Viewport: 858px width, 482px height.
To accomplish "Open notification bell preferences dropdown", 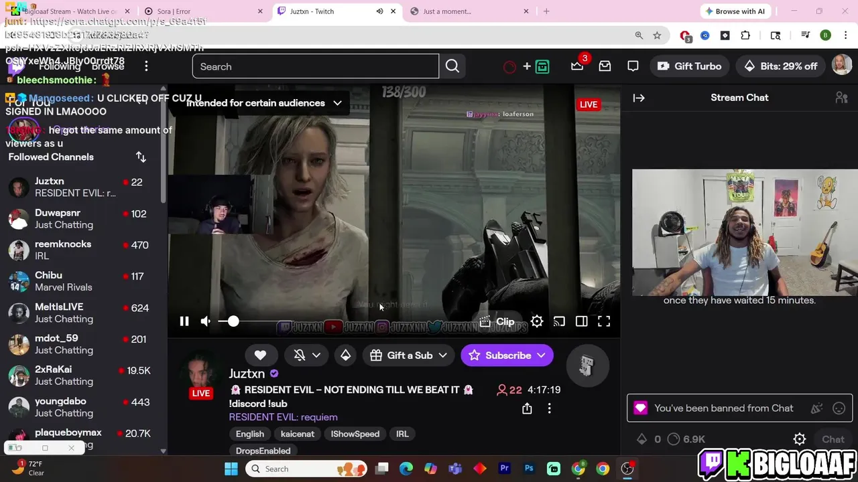I will pos(308,355).
